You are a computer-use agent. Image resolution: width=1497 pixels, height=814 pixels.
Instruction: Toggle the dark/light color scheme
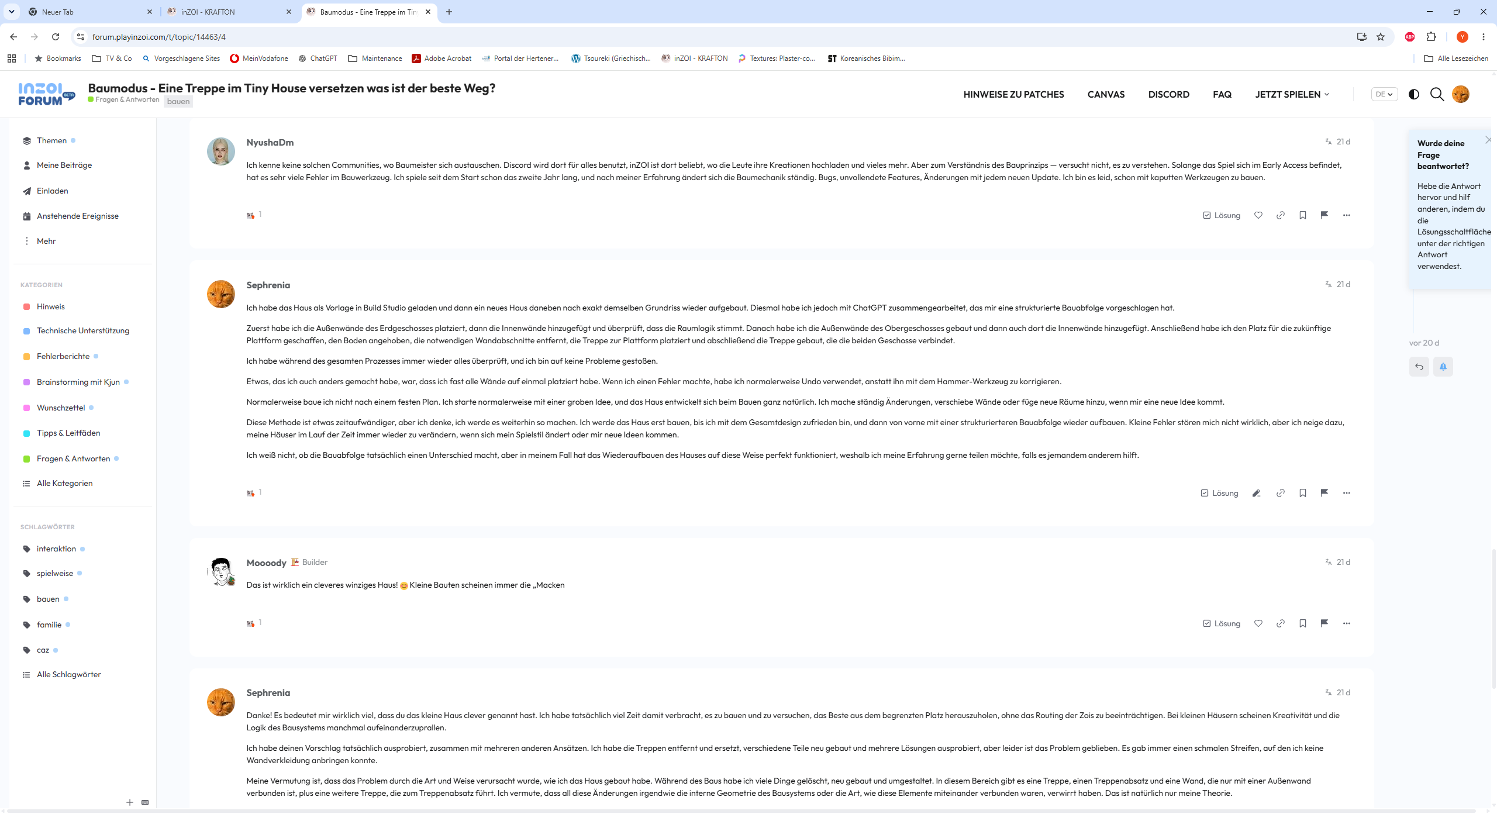coord(1414,94)
